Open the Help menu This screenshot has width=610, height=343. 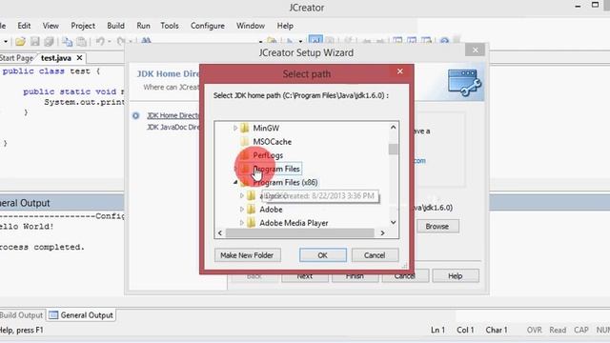285,26
